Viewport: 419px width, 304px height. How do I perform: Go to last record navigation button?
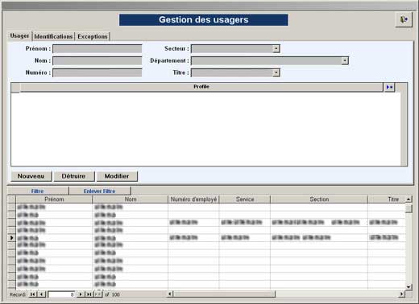(x=89, y=294)
